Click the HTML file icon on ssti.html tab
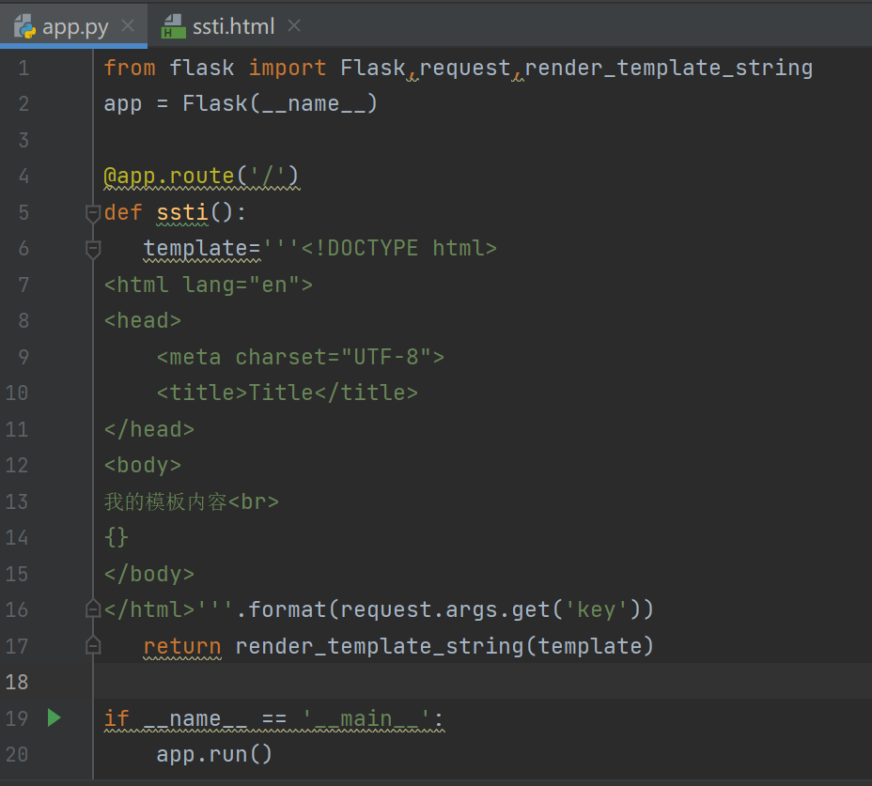 coord(173,26)
